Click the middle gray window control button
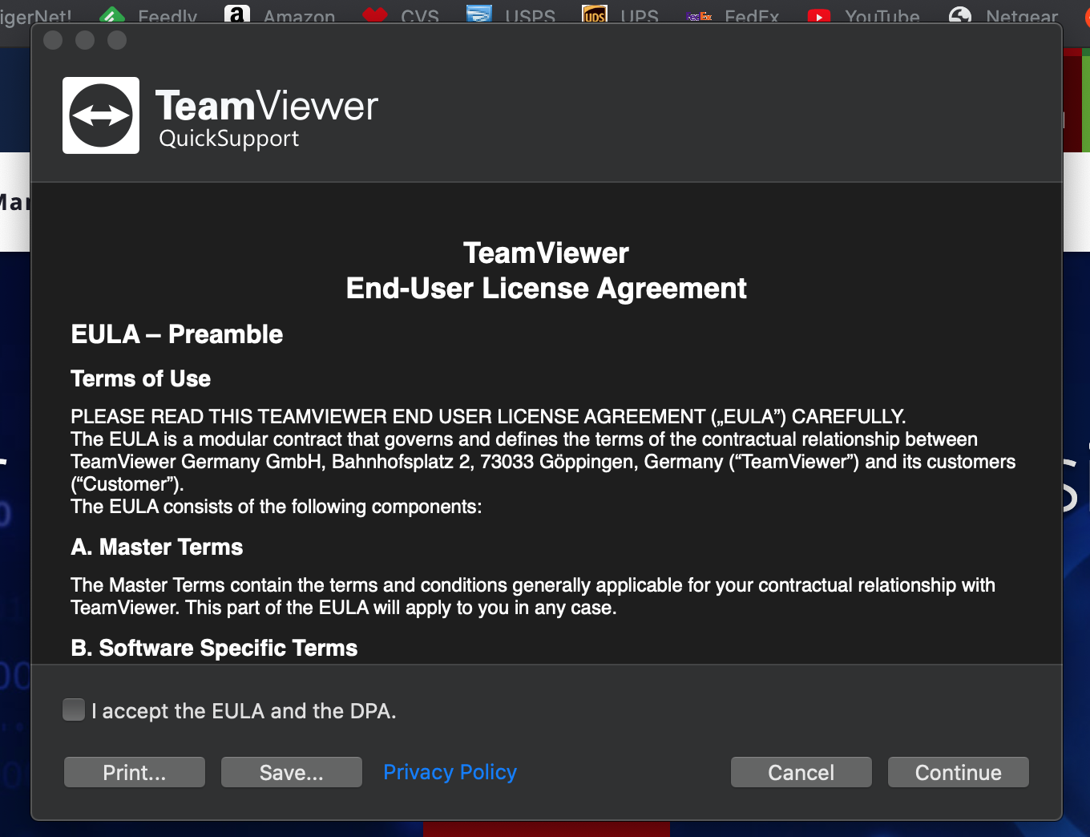Screen dimensions: 1090x837 85,40
